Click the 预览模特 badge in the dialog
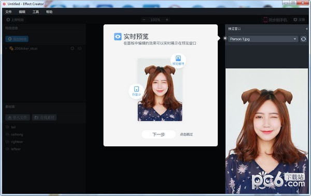 178,61
